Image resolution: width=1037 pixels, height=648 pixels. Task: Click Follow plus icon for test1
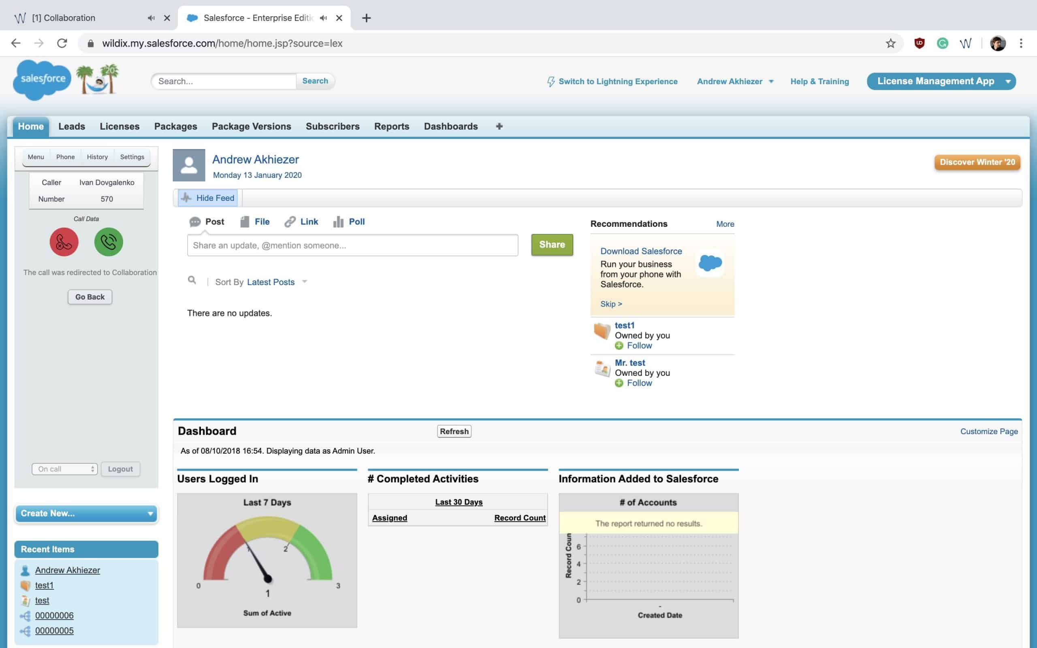point(619,346)
